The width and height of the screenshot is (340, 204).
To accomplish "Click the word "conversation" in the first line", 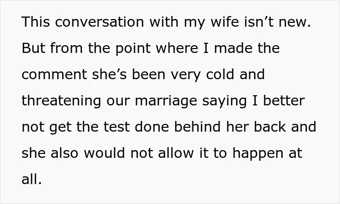I will tap(99, 22).
